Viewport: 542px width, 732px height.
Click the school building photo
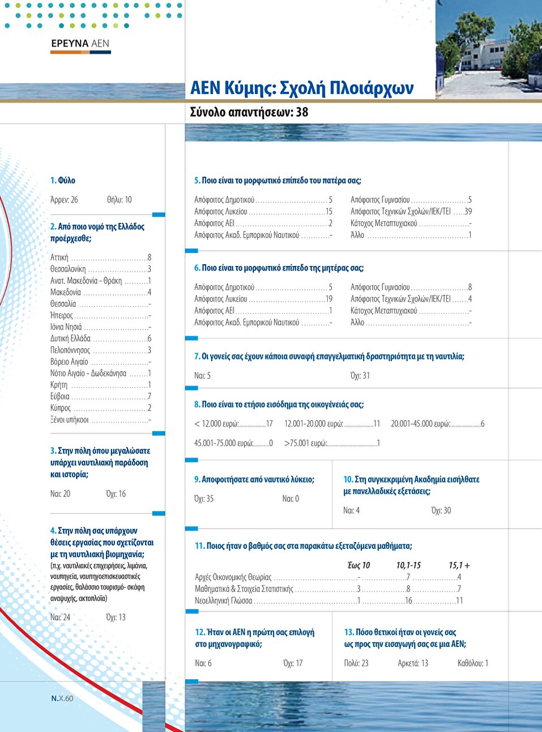tap(489, 49)
